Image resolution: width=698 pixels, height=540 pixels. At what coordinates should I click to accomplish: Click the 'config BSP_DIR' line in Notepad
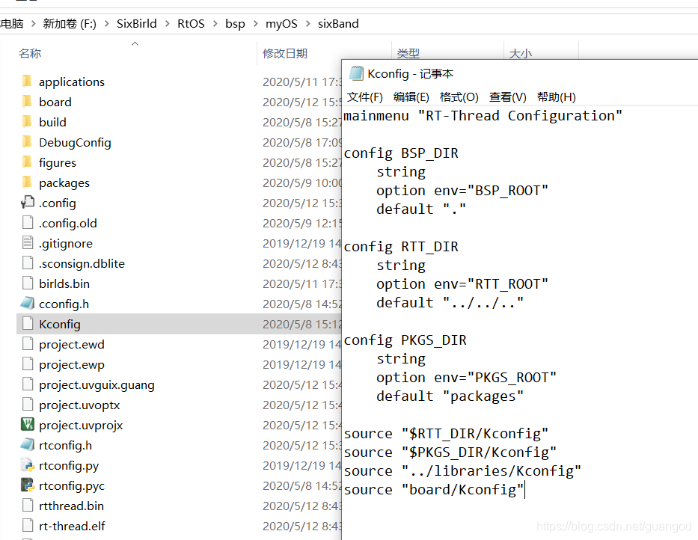pyautogui.click(x=401, y=153)
